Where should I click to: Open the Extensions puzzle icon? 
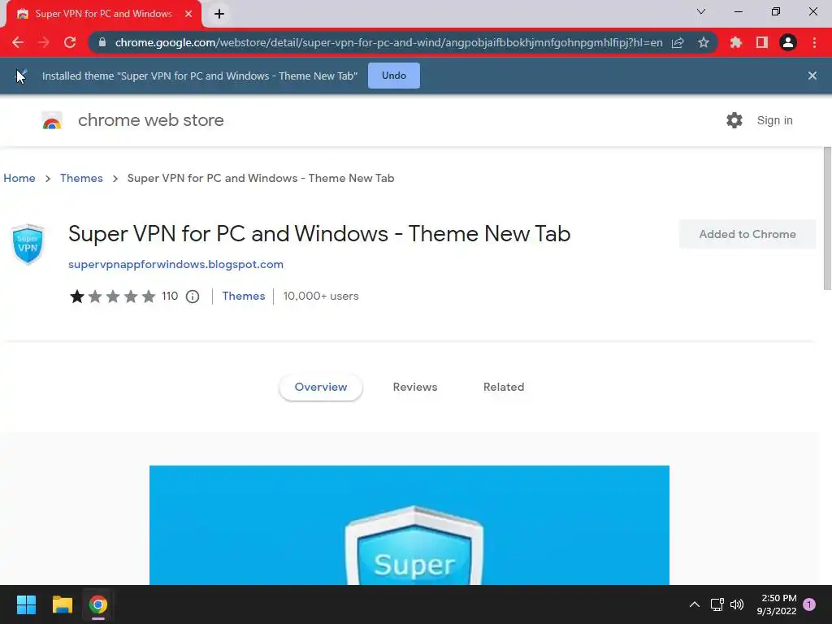[736, 42]
